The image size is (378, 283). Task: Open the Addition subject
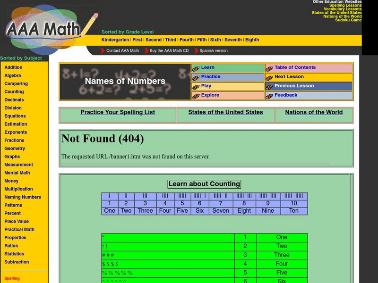(x=13, y=67)
